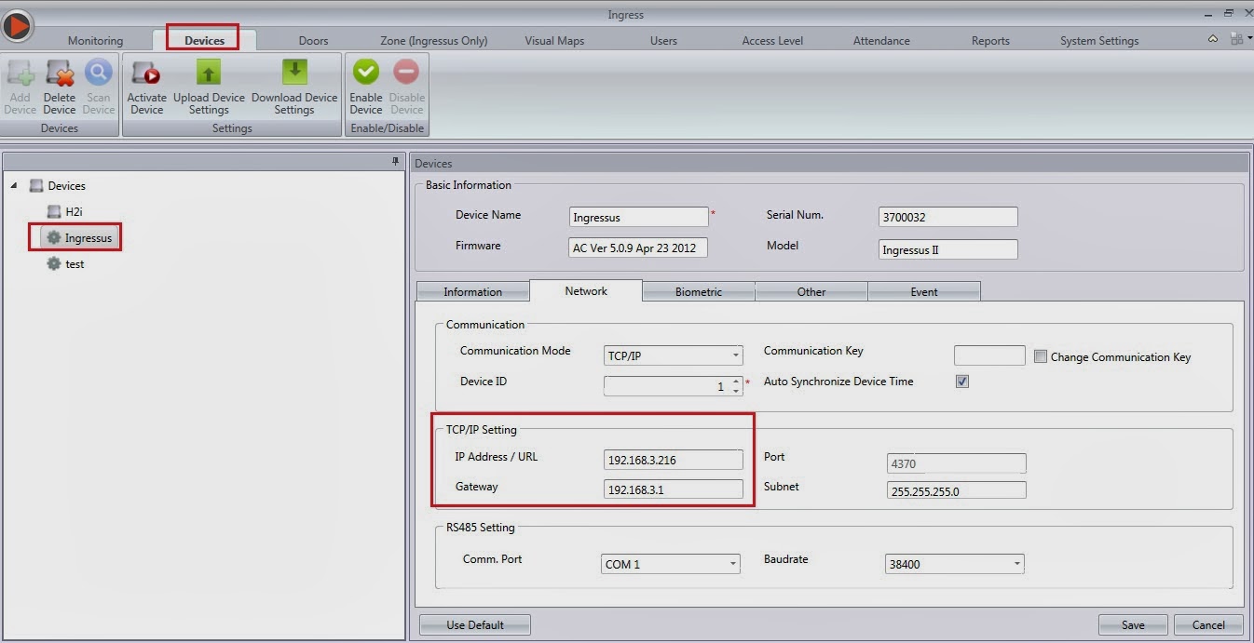The height and width of the screenshot is (643, 1254).
Task: Click the Device Name input field
Action: click(x=639, y=217)
